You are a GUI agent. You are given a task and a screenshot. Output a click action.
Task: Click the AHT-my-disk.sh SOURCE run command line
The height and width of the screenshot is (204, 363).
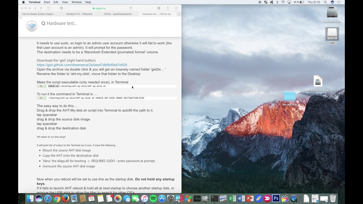coord(107,98)
